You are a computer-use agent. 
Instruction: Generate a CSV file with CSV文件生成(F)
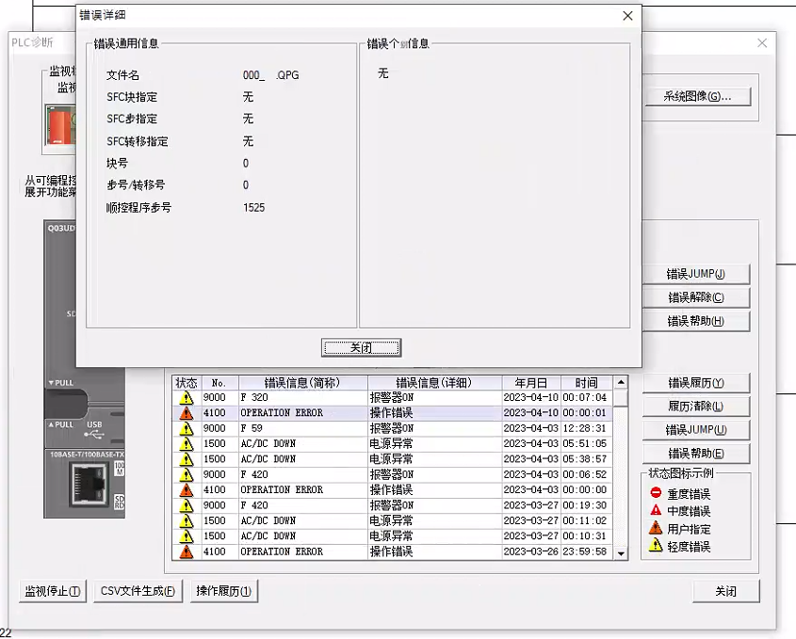[138, 591]
